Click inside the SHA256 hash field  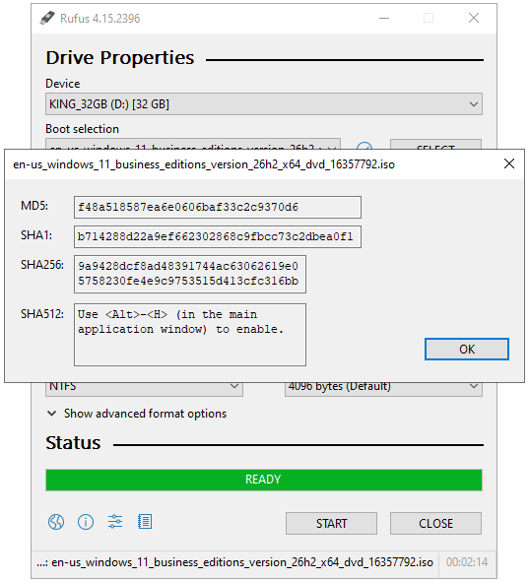190,274
